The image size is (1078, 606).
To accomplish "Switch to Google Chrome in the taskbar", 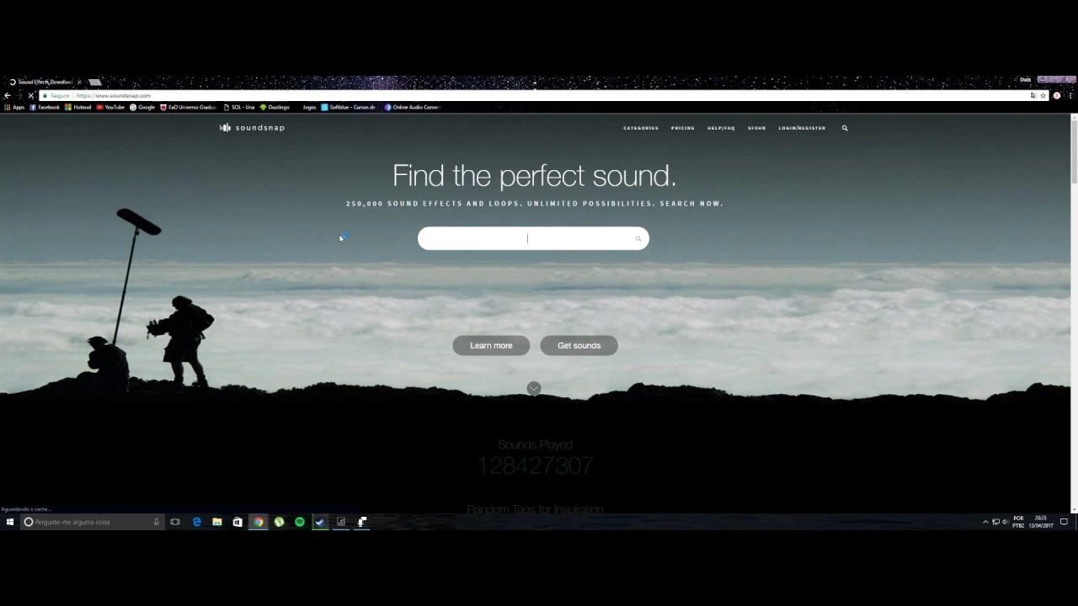I will (x=259, y=522).
